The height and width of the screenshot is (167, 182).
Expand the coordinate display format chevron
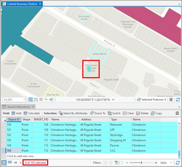113,100
